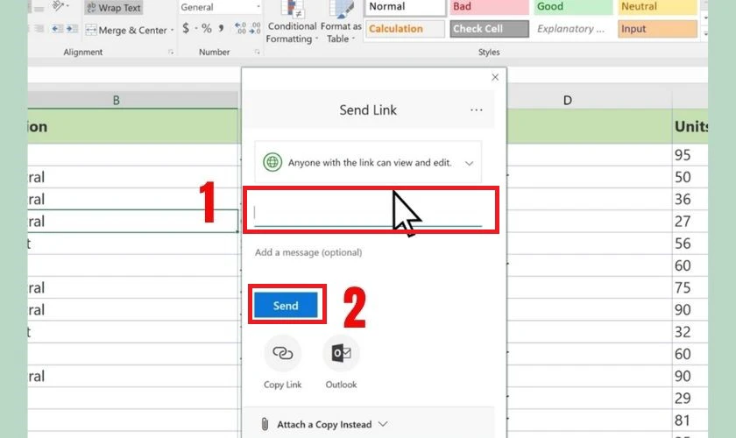Open Conditional Formatting menu
The image size is (736, 438).
292,23
